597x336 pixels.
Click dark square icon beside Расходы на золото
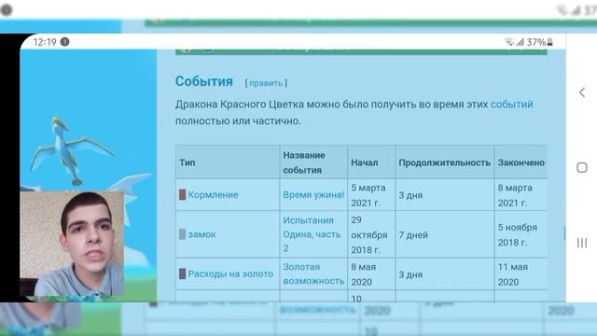click(x=183, y=273)
